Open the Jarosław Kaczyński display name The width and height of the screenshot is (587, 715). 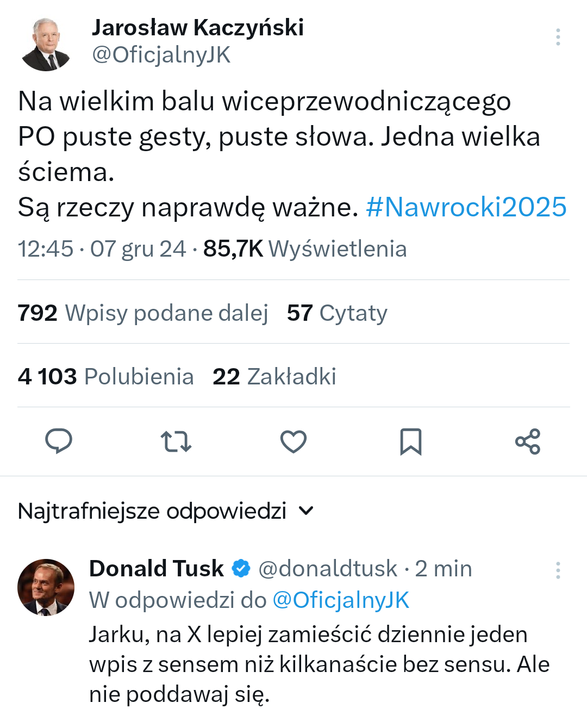click(198, 27)
